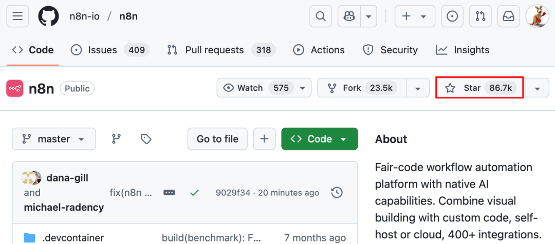The width and height of the screenshot is (555, 244).
Task: Switch to the Pull requests tab
Action: pos(221,50)
